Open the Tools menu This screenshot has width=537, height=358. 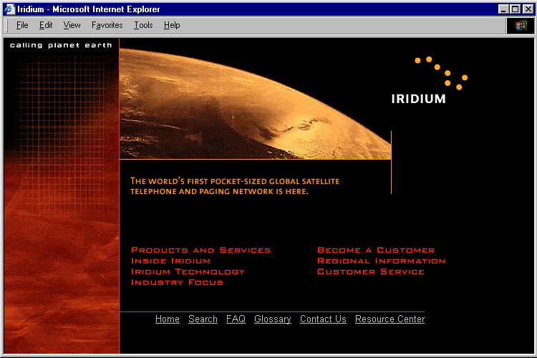point(143,25)
